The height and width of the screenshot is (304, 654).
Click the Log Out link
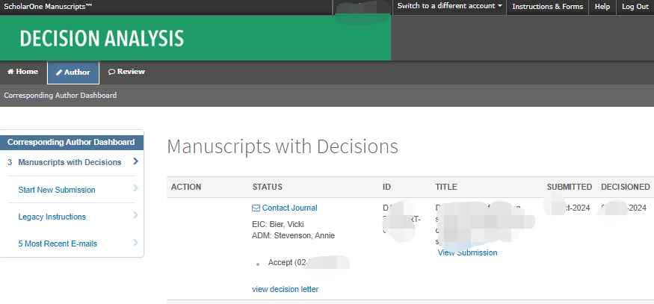635,7
